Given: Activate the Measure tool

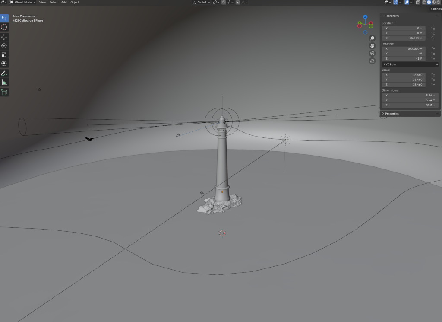Looking at the screenshot, I should pos(4,82).
